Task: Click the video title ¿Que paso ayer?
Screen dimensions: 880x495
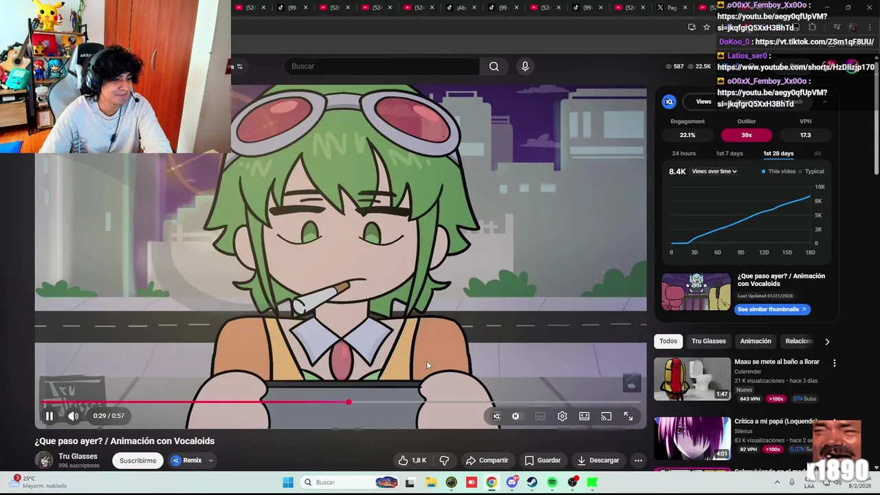Action: [124, 441]
